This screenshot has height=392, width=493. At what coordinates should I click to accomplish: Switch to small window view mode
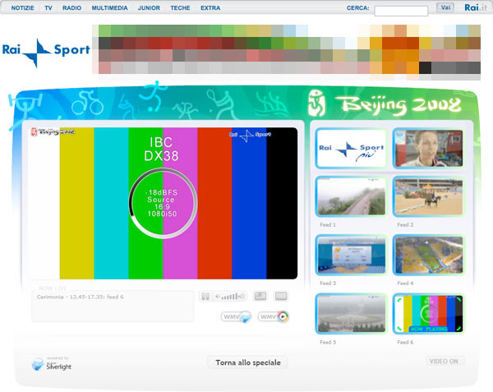(x=260, y=297)
